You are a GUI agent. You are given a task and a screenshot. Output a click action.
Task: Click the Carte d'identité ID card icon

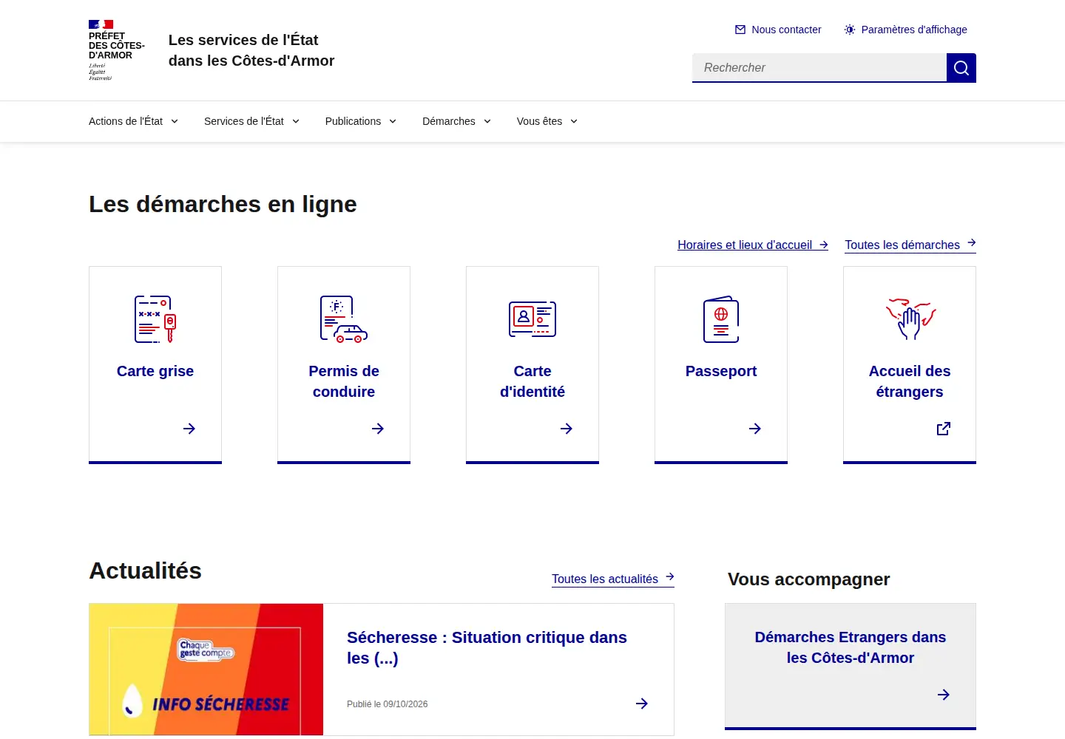pyautogui.click(x=532, y=319)
